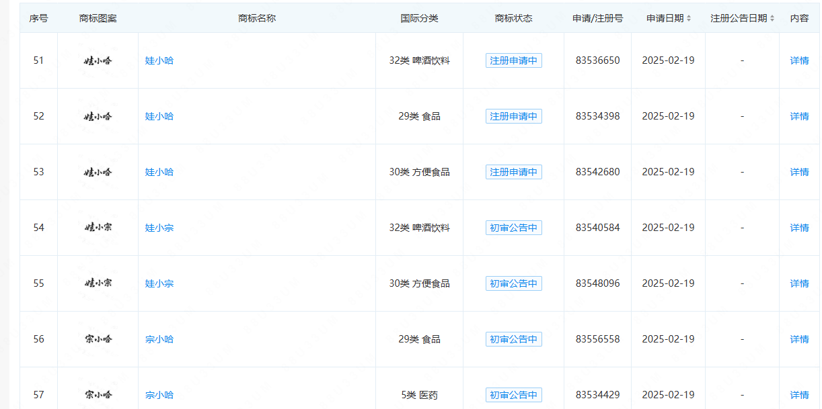Open the 娃小哈 name link for 29类 食品
This screenshot has height=409, width=822.
[159, 116]
